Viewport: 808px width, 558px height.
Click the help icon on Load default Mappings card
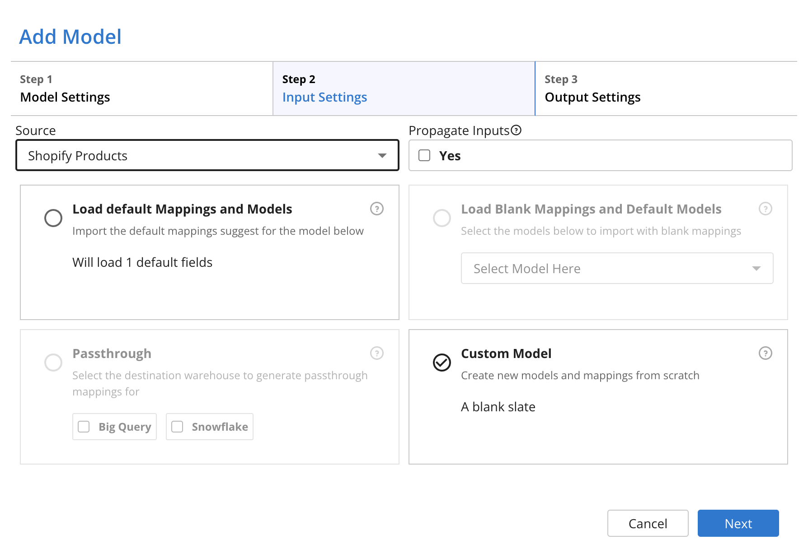[x=377, y=209]
